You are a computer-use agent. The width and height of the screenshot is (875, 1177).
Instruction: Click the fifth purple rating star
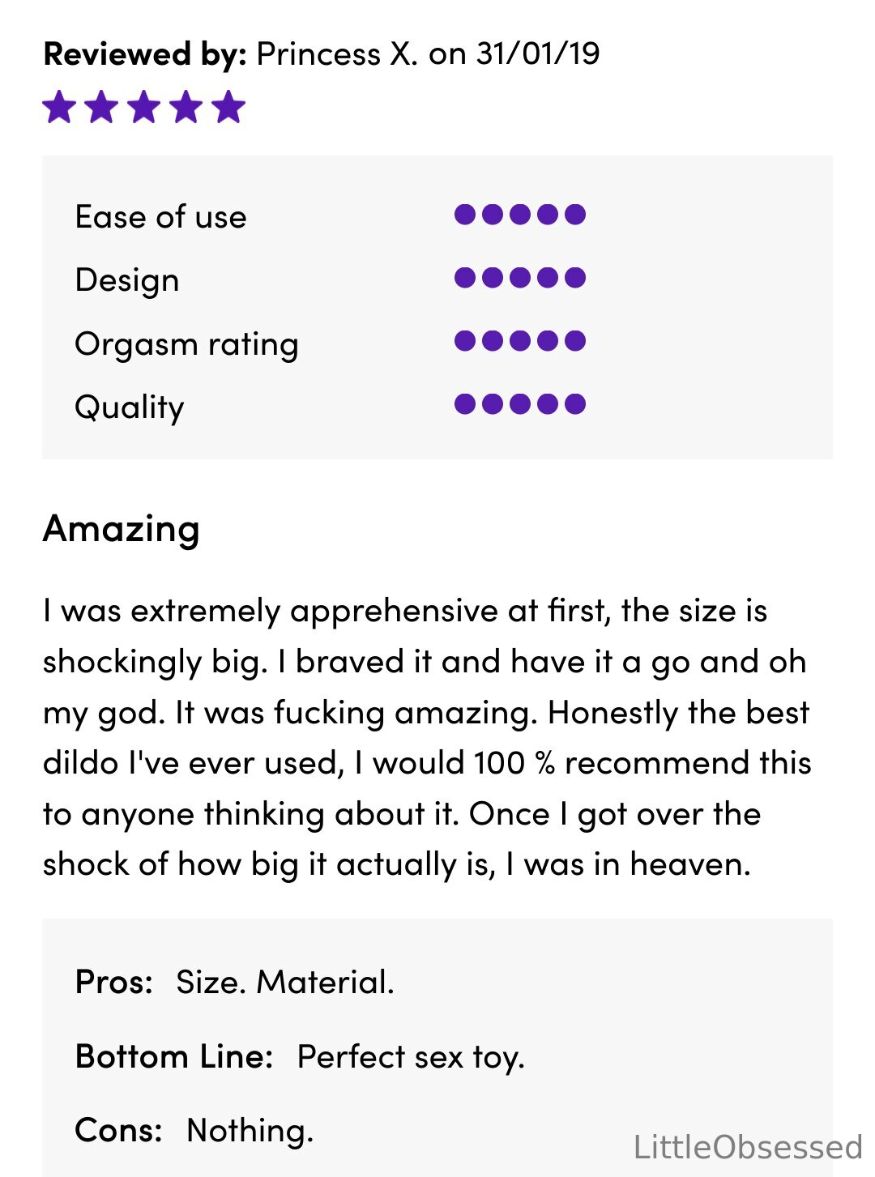pyautogui.click(x=229, y=107)
